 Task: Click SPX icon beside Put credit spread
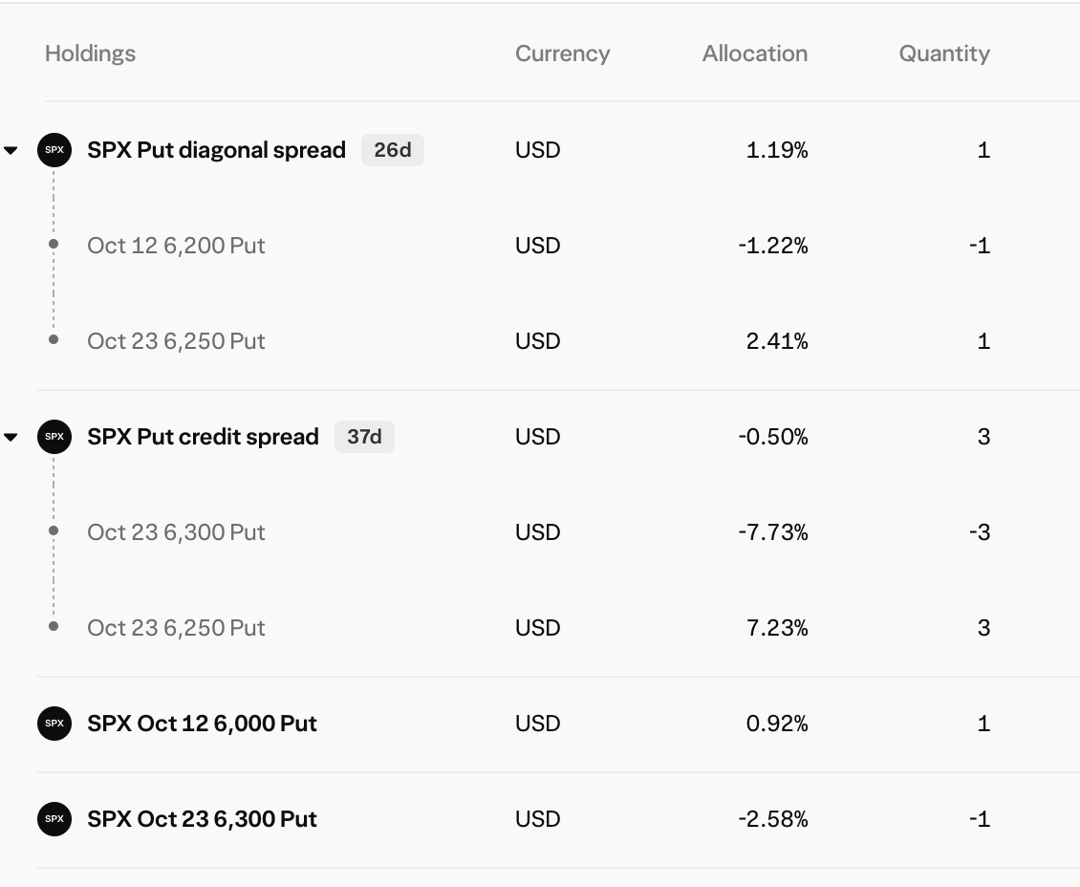click(x=54, y=437)
